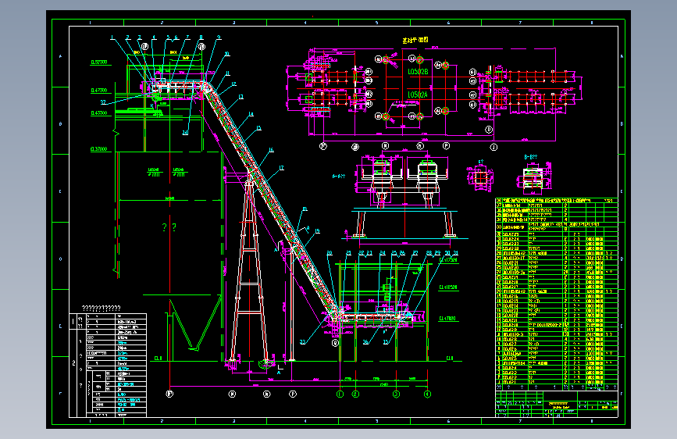The image size is (677, 439).
Task: Pick callout number 8 above the head frame
Action: tap(201, 37)
